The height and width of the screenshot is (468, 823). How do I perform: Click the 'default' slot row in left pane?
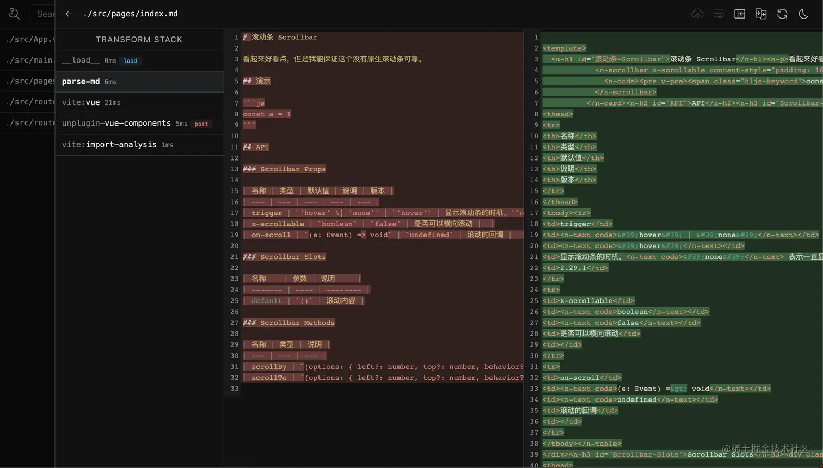[303, 300]
